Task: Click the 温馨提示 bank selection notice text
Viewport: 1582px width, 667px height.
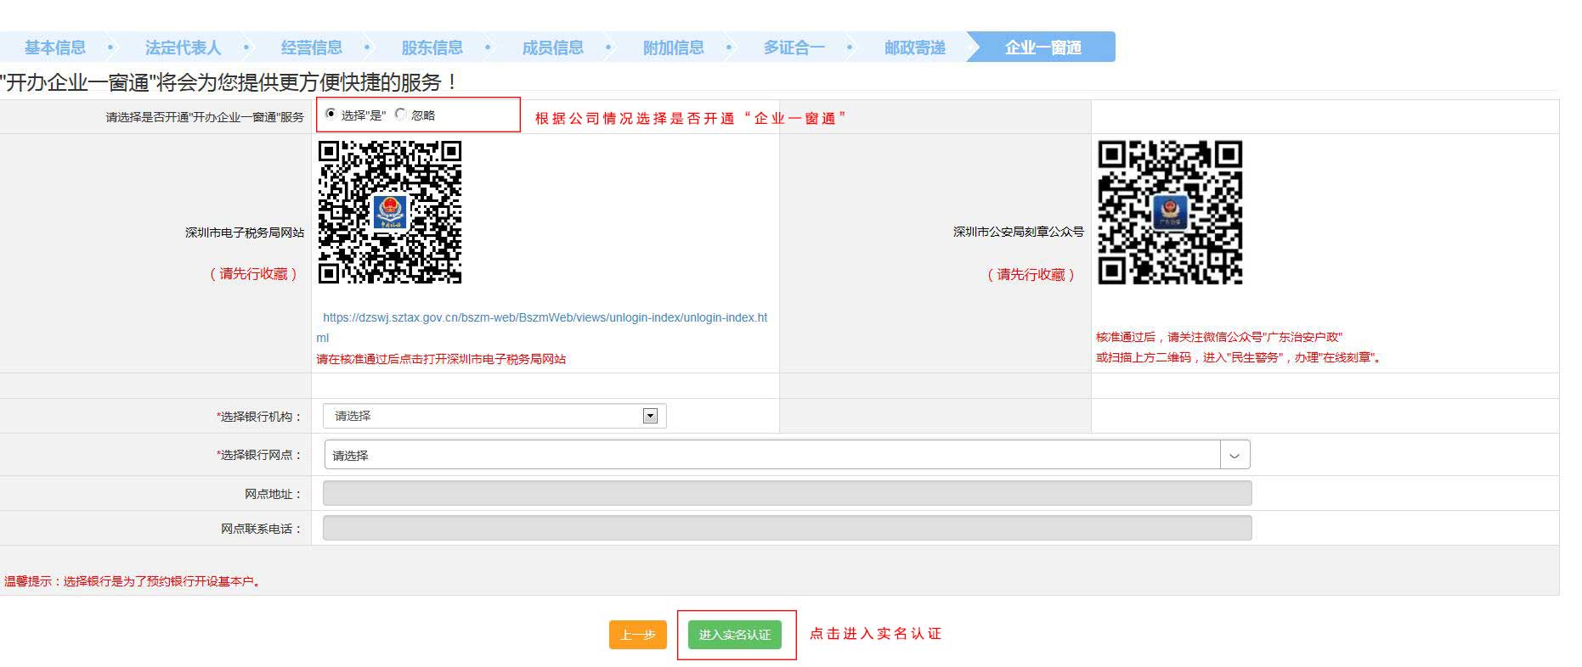Action: (x=134, y=581)
